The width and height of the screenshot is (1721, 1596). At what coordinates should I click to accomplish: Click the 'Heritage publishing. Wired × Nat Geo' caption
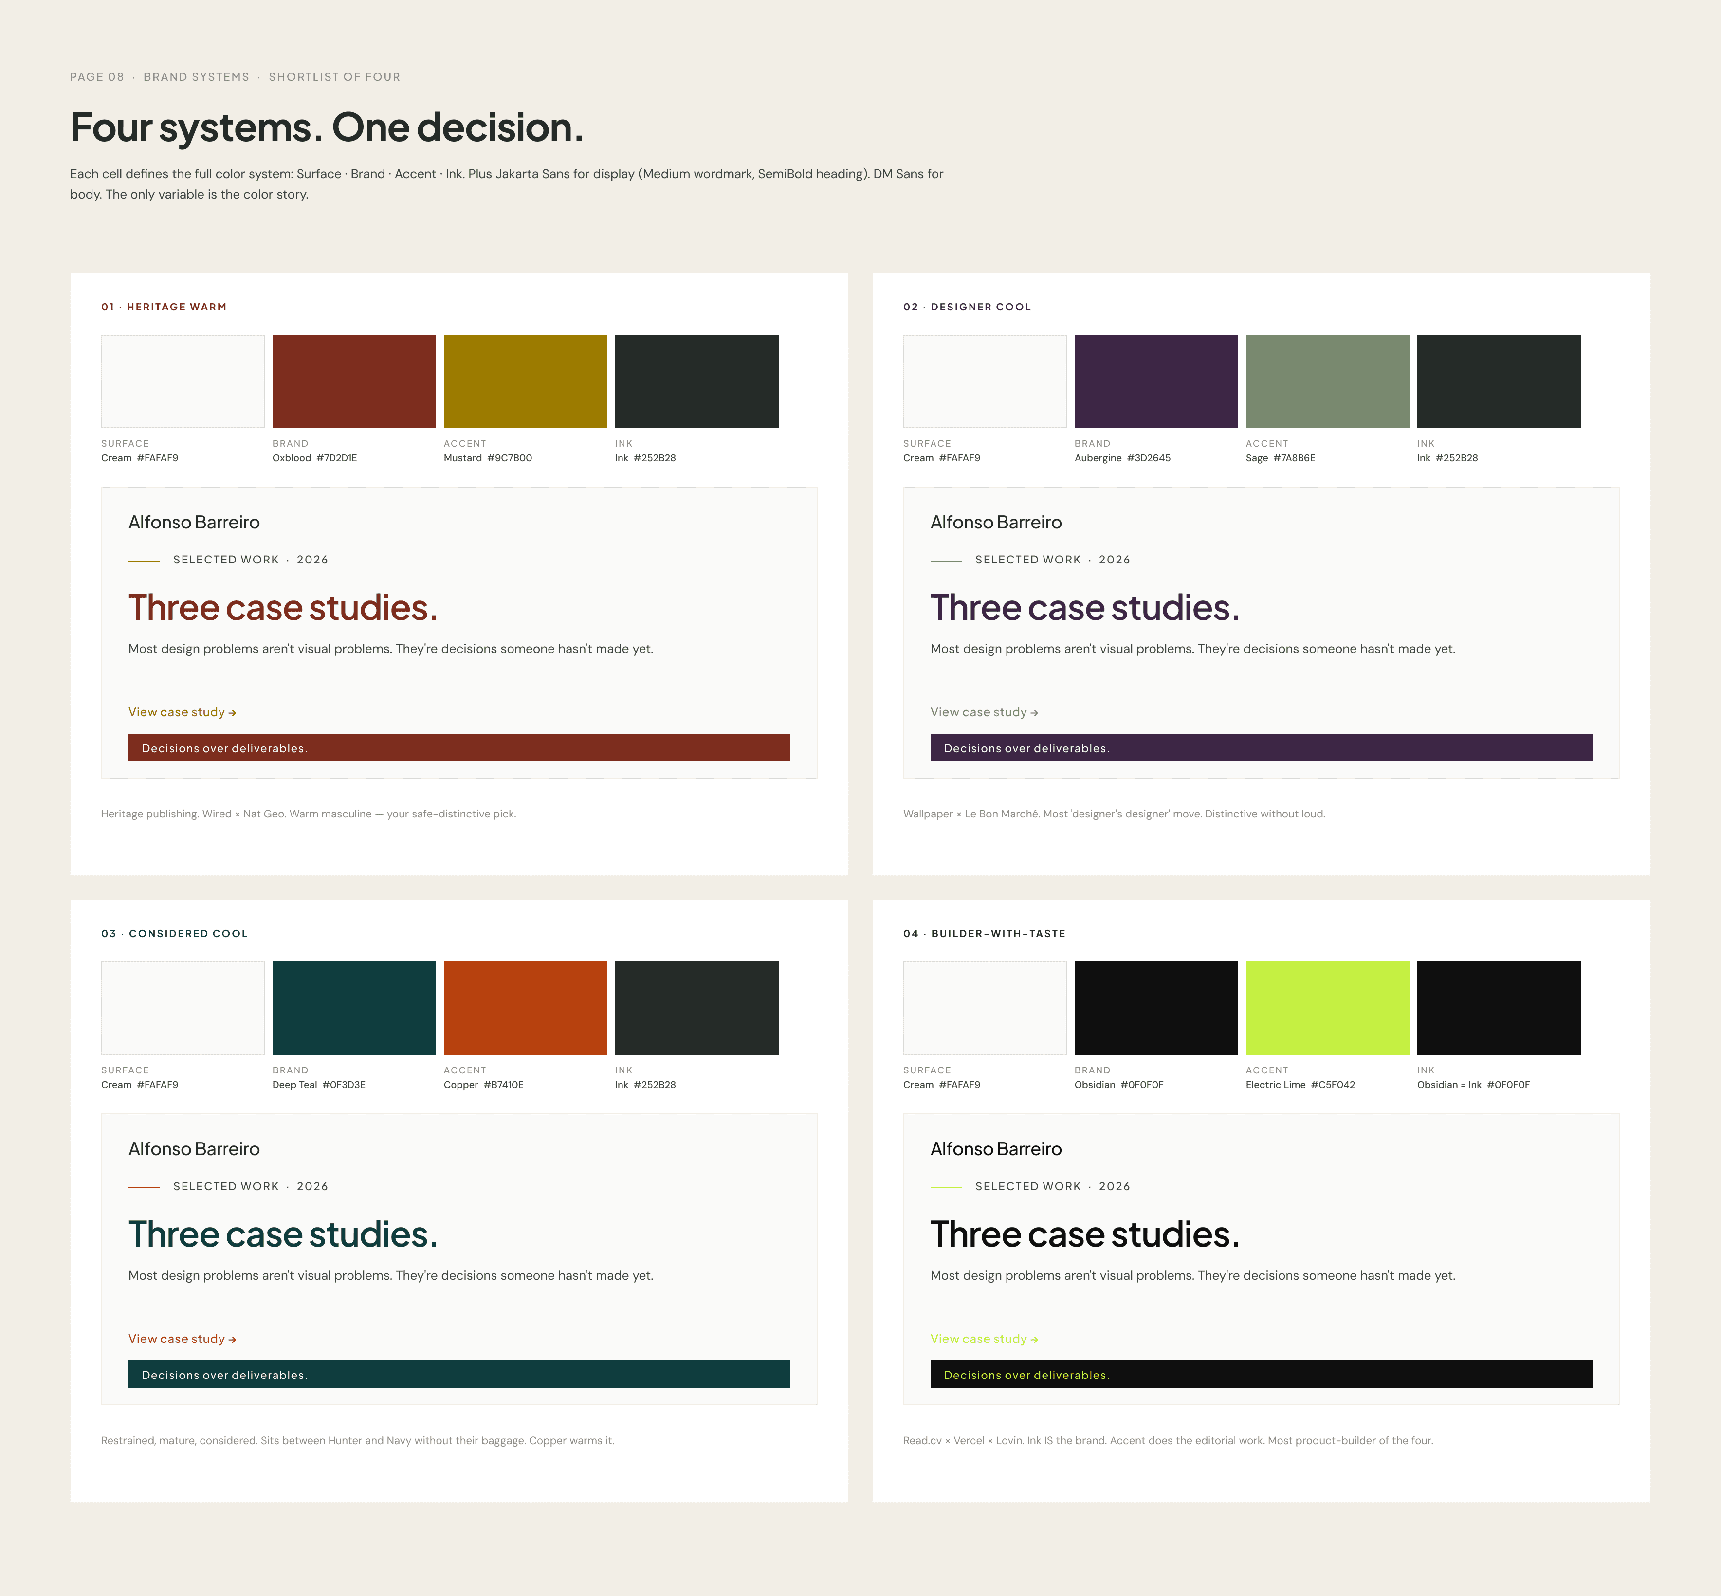(x=309, y=814)
